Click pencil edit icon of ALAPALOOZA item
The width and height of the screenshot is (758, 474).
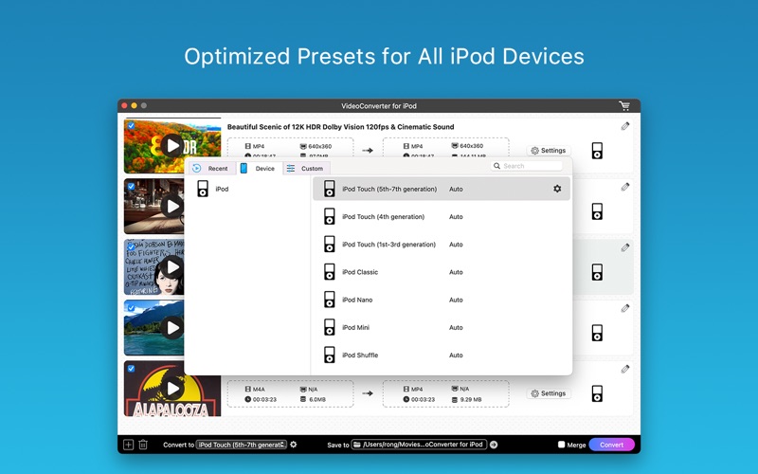(625, 369)
